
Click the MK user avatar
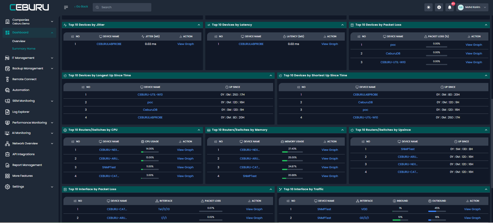pyautogui.click(x=461, y=7)
